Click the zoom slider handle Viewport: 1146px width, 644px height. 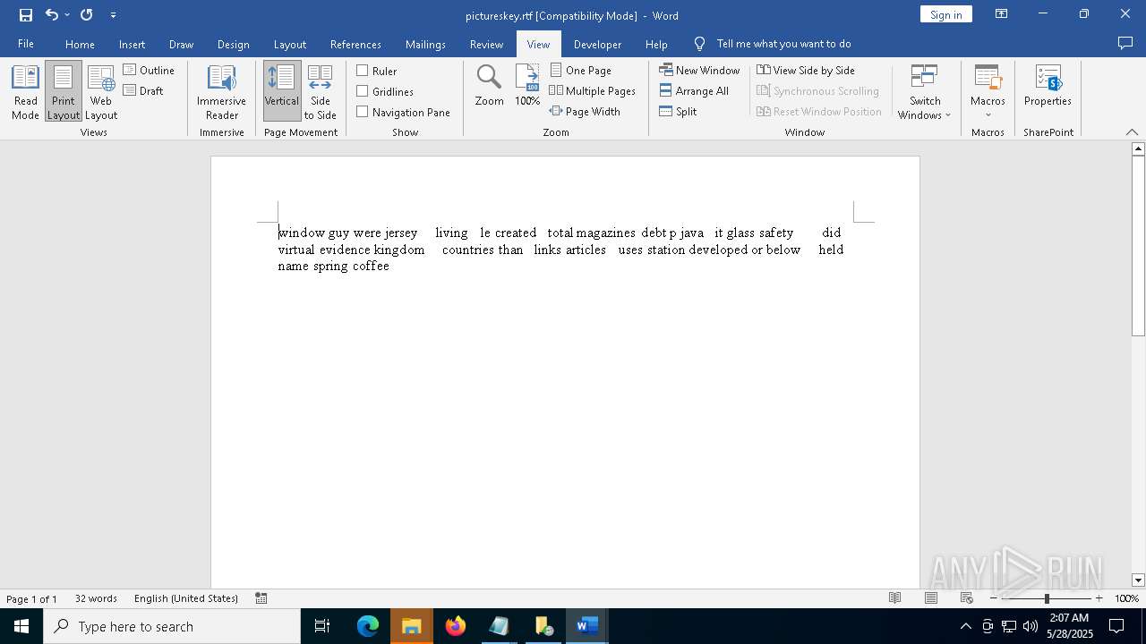(x=1047, y=598)
